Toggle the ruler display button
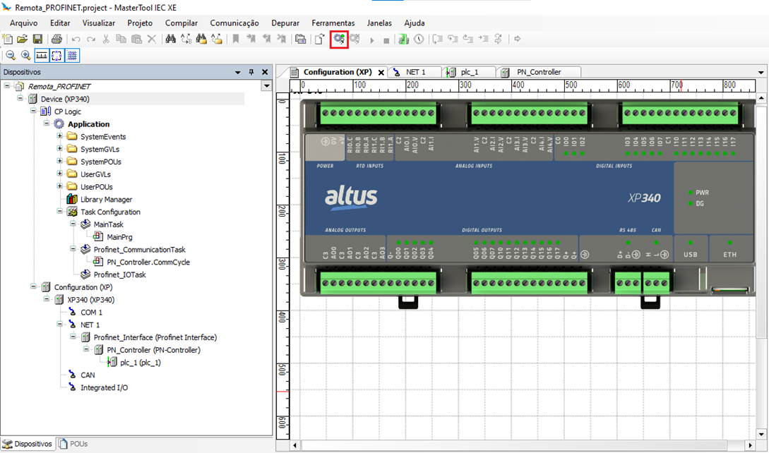The image size is (769, 453). 42,56
